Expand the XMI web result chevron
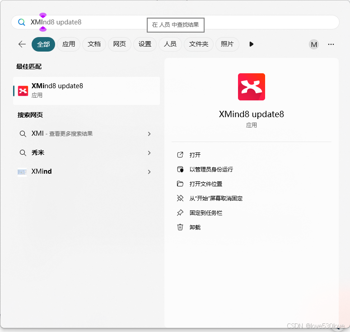The width and height of the screenshot is (350, 332). (149, 134)
